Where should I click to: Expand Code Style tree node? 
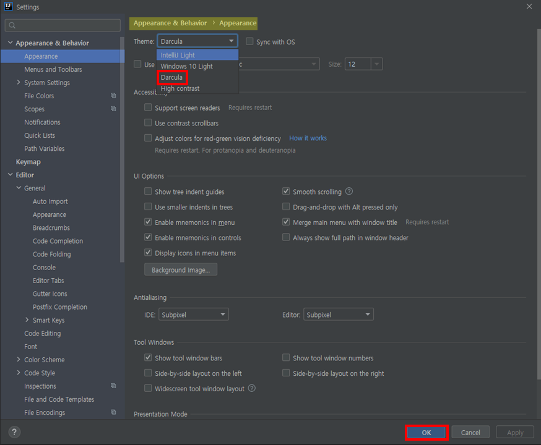tap(19, 373)
